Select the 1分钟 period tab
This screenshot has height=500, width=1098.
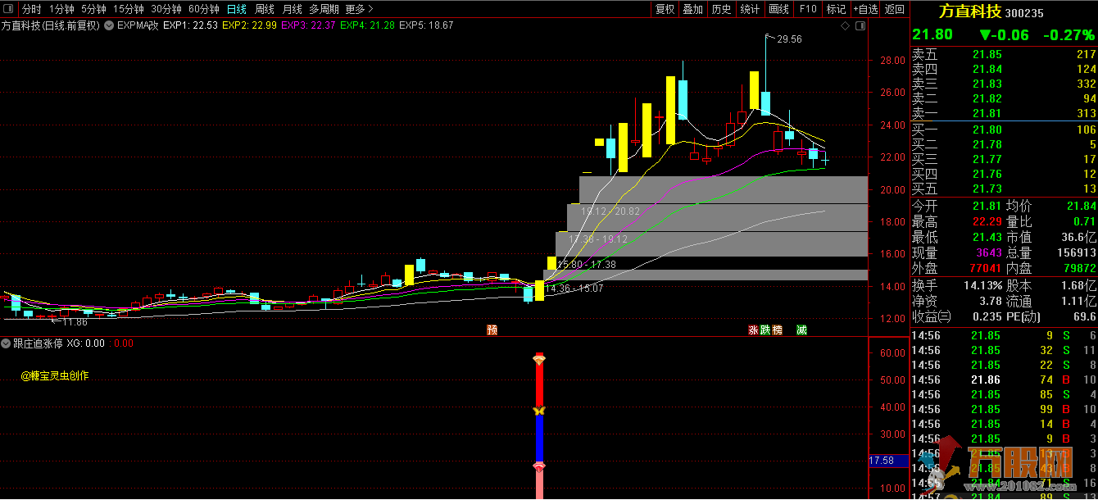(x=61, y=9)
